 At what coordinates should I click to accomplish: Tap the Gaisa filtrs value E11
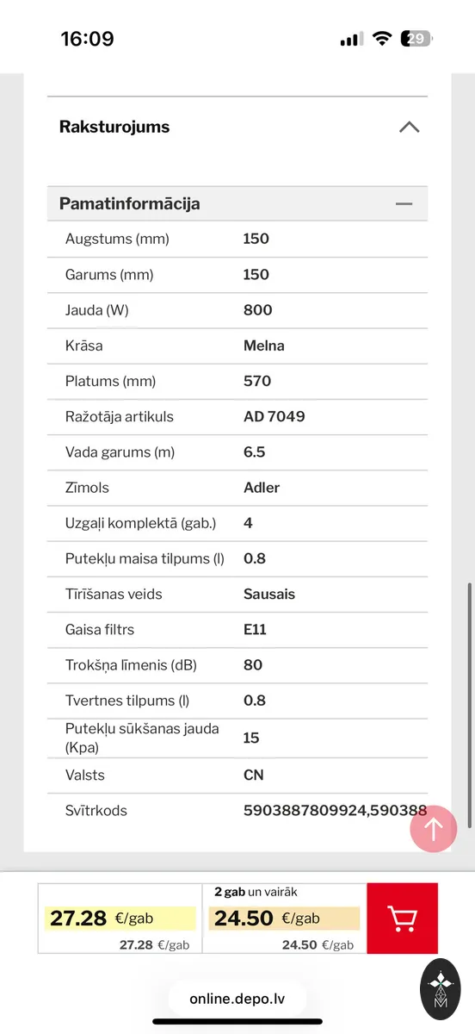coord(255,629)
